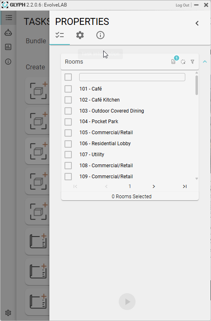Switch to the gear settings tab
Viewport: 211px width, 321px height.
click(x=80, y=35)
